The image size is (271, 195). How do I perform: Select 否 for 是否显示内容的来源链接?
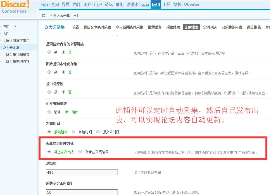[x=63, y=52]
